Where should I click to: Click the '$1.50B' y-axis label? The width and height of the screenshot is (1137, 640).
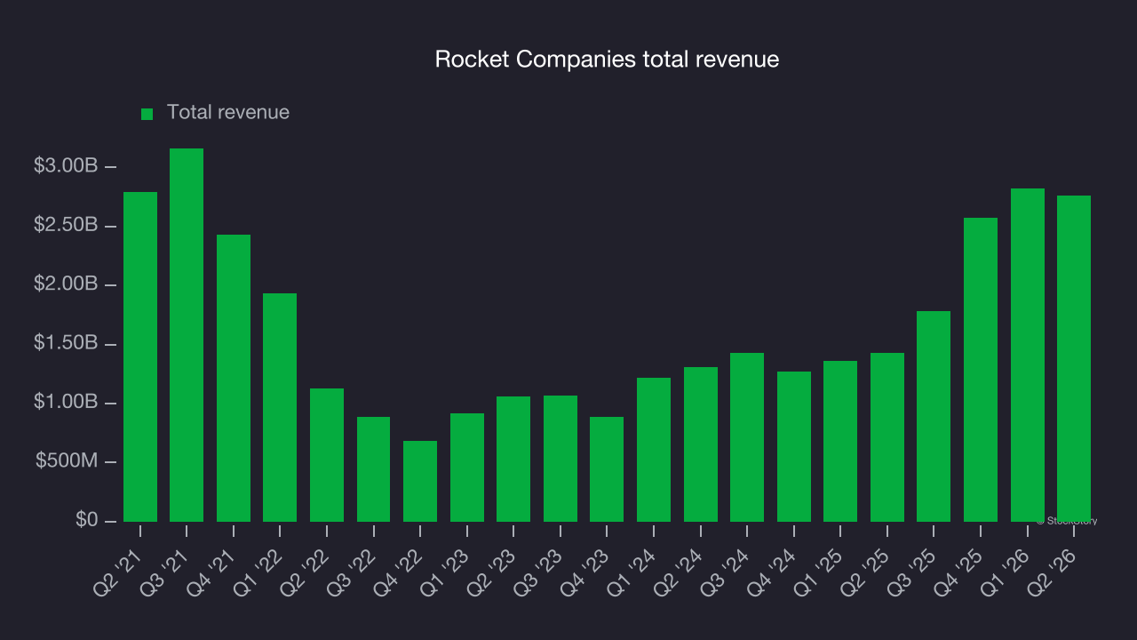(x=66, y=344)
